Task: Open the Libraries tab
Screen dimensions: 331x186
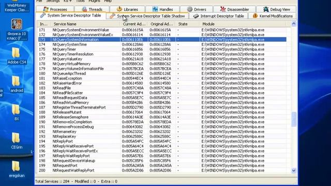Action: coord(127,9)
